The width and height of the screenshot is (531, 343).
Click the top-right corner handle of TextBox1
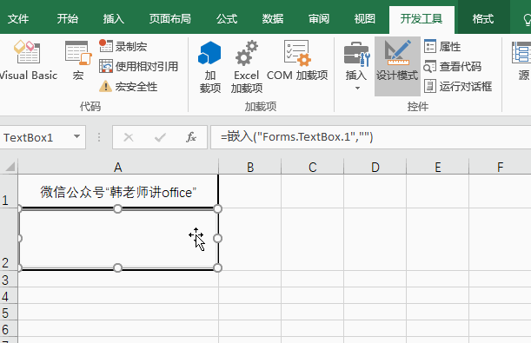[218, 208]
